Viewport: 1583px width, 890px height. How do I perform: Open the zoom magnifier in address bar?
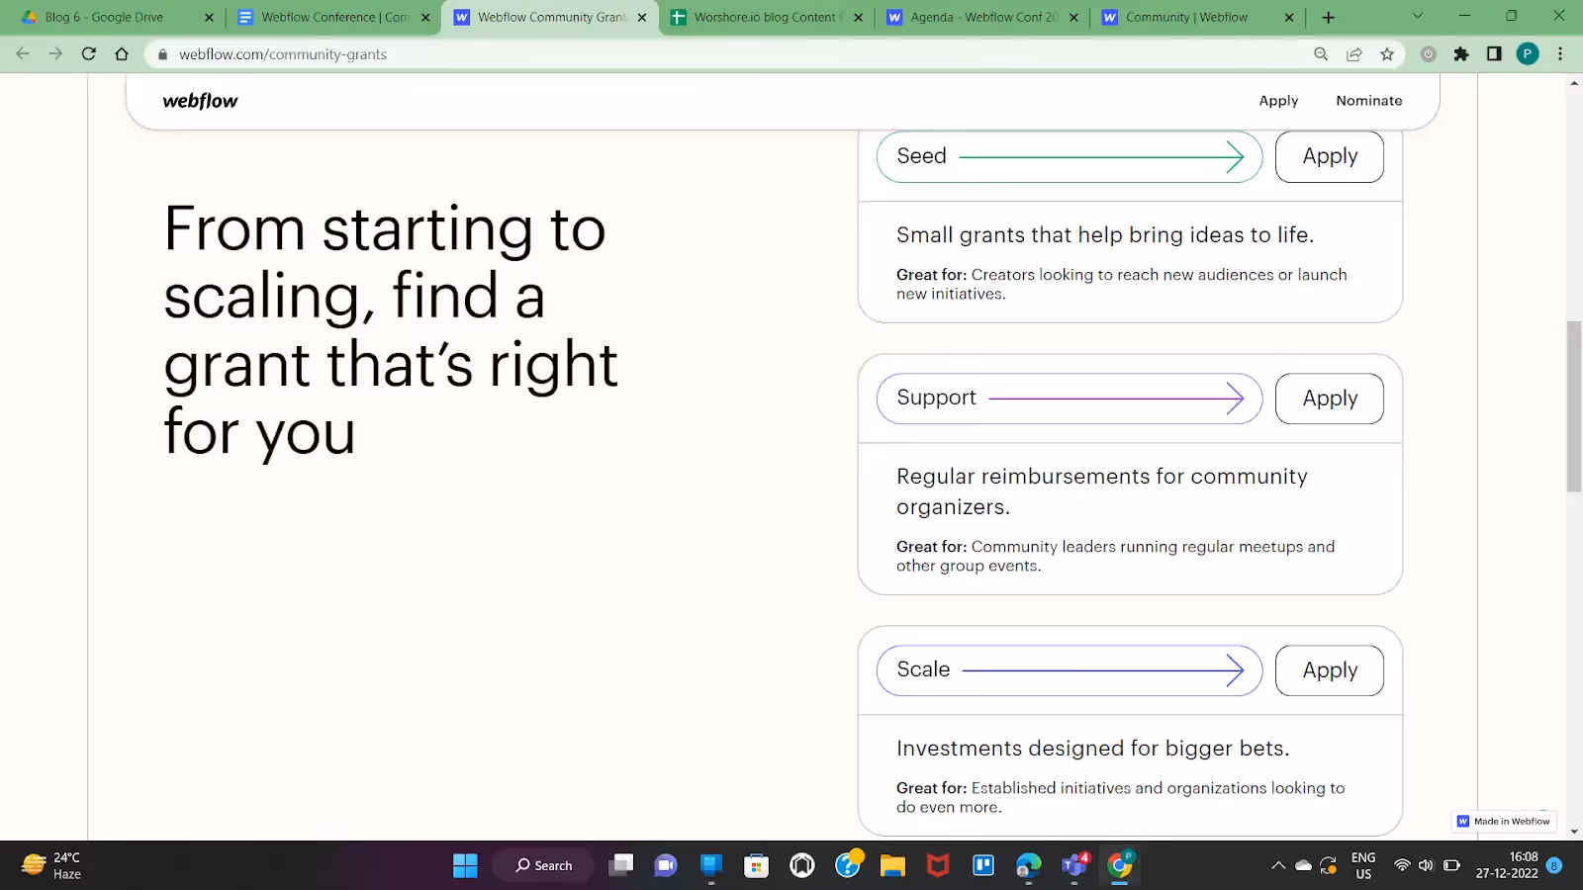click(x=1321, y=54)
